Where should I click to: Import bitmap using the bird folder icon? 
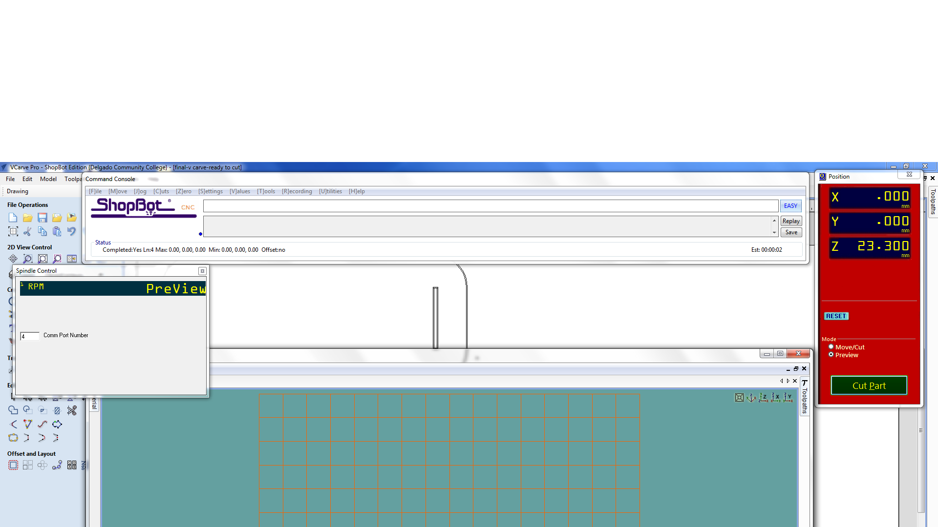72,218
